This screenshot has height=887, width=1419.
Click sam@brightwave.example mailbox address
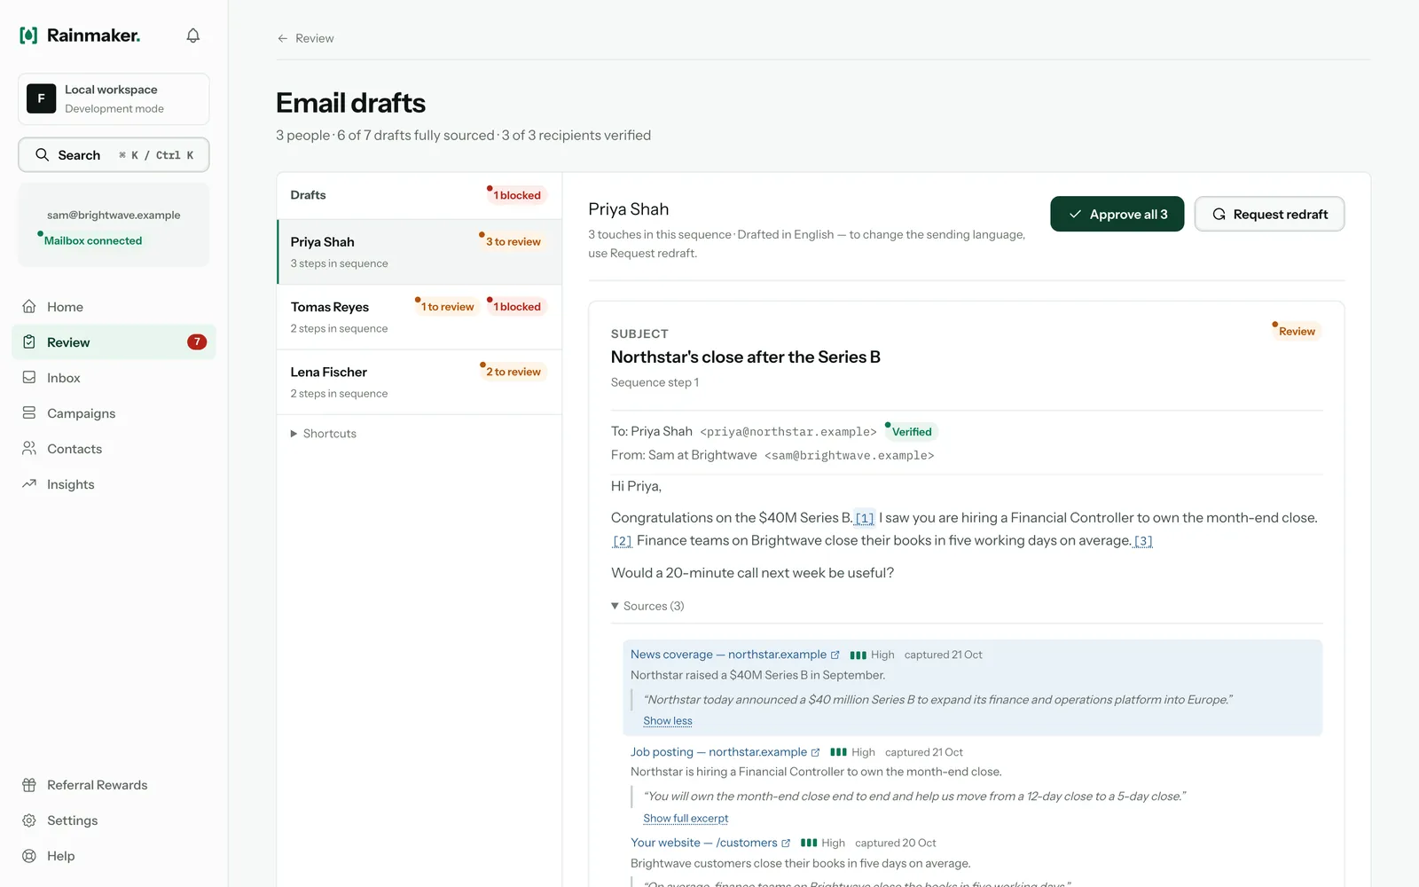click(x=114, y=215)
